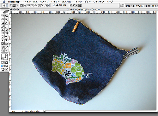The height and width of the screenshot is (116, 158).
Task: Select the Rectangular Marquee tool
Action: (x=3, y=16)
